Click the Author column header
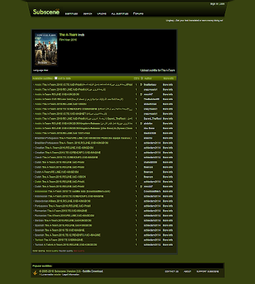The height and width of the screenshot is (284, 255). (x=148, y=78)
